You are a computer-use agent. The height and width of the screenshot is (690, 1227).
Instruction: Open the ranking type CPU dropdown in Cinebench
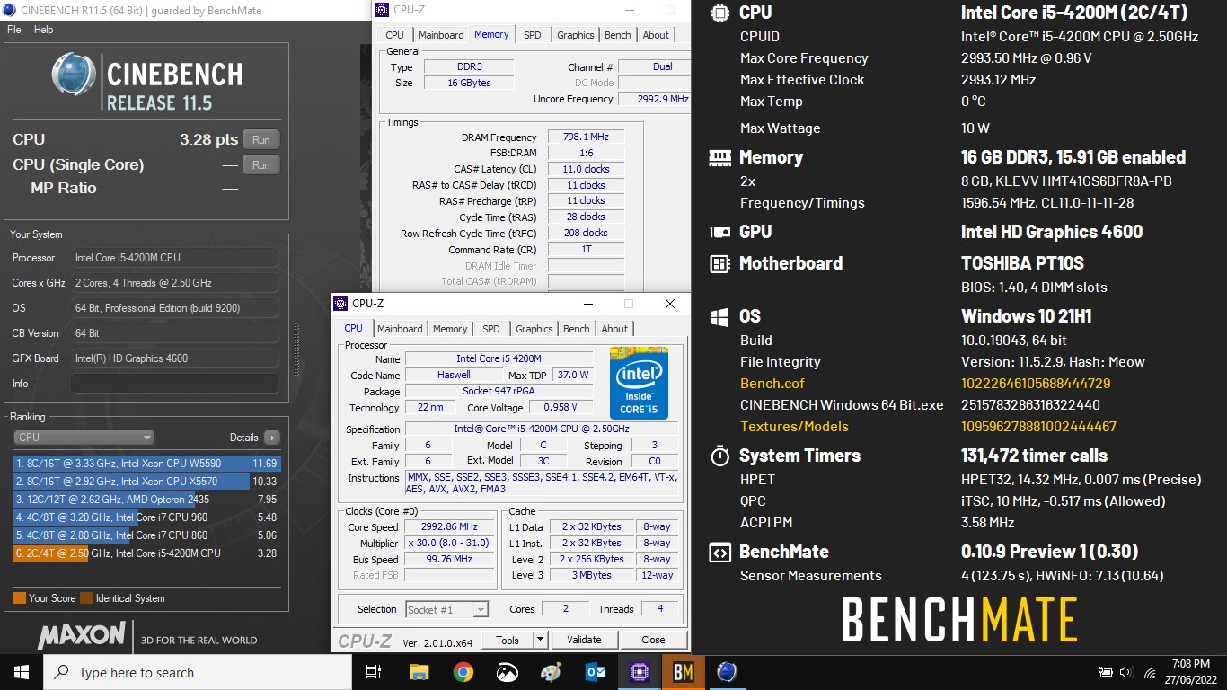click(x=84, y=438)
